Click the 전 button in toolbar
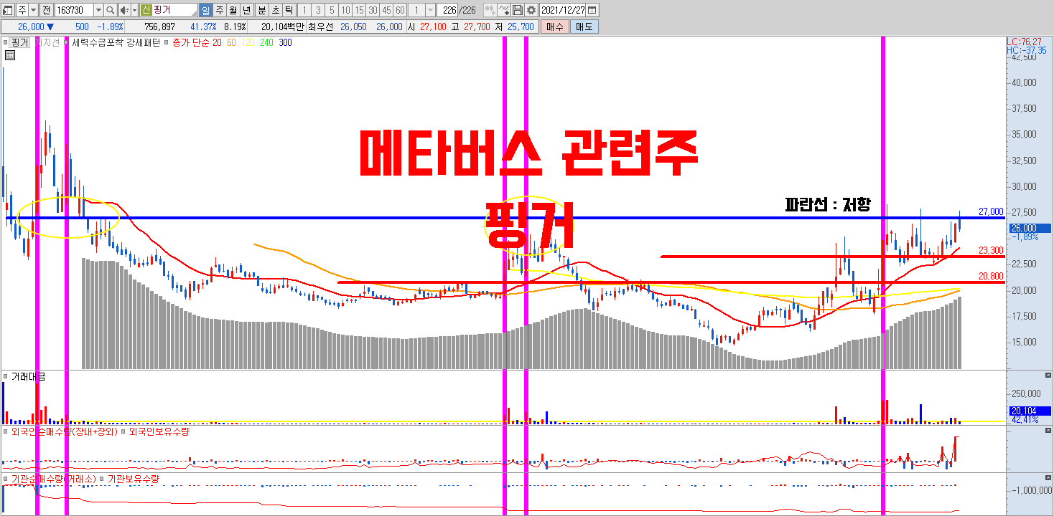This screenshot has width=1054, height=516. coord(46,10)
